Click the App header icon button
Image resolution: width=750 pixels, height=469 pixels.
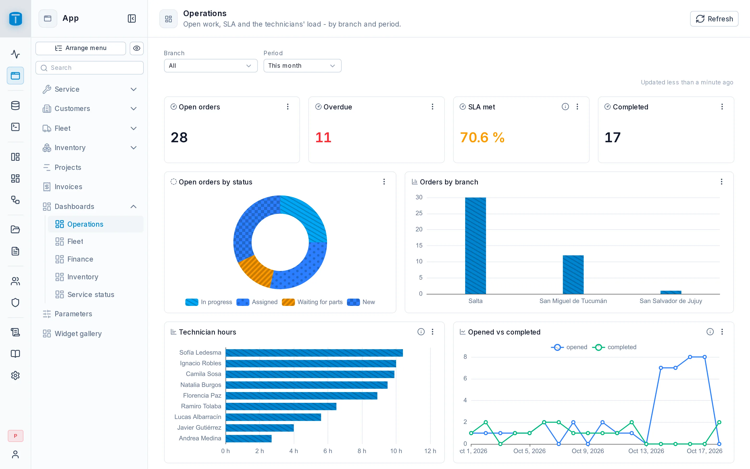pos(48,18)
